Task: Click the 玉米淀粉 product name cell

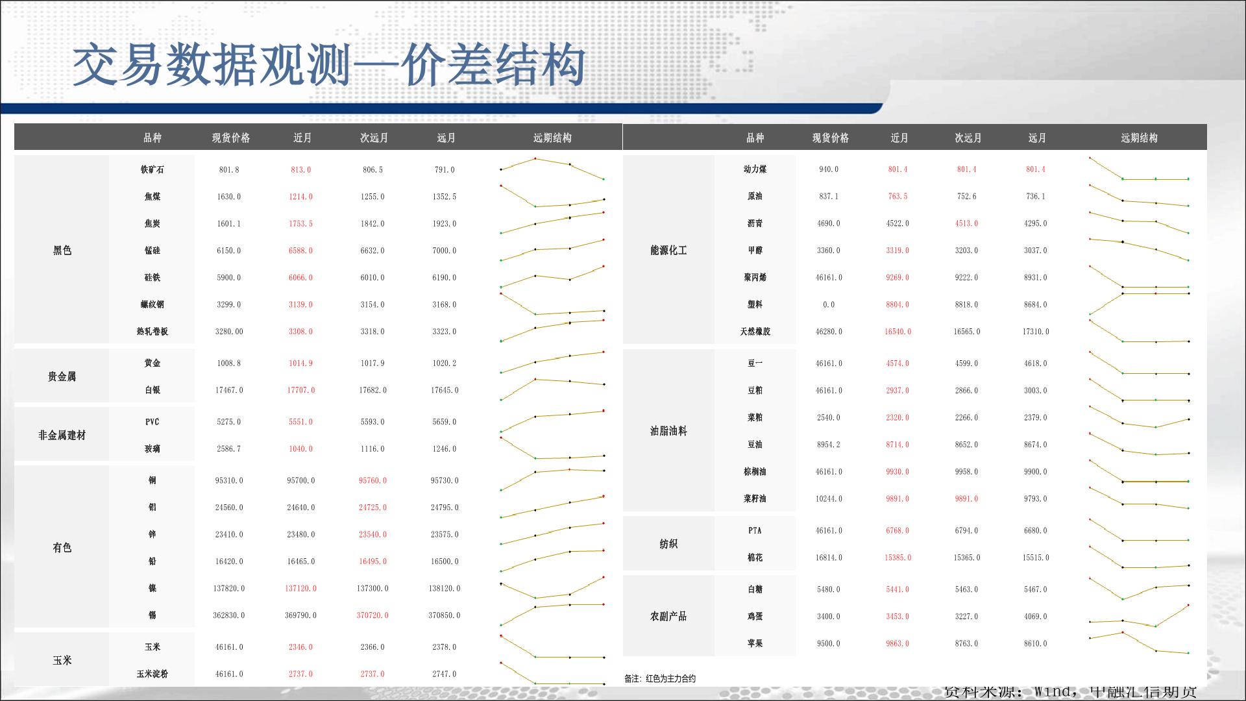Action: 152,674
